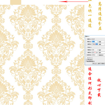Click document width field showing 530
Image resolution: width=105 pixels, height=105 pixels.
tap(95, 50)
